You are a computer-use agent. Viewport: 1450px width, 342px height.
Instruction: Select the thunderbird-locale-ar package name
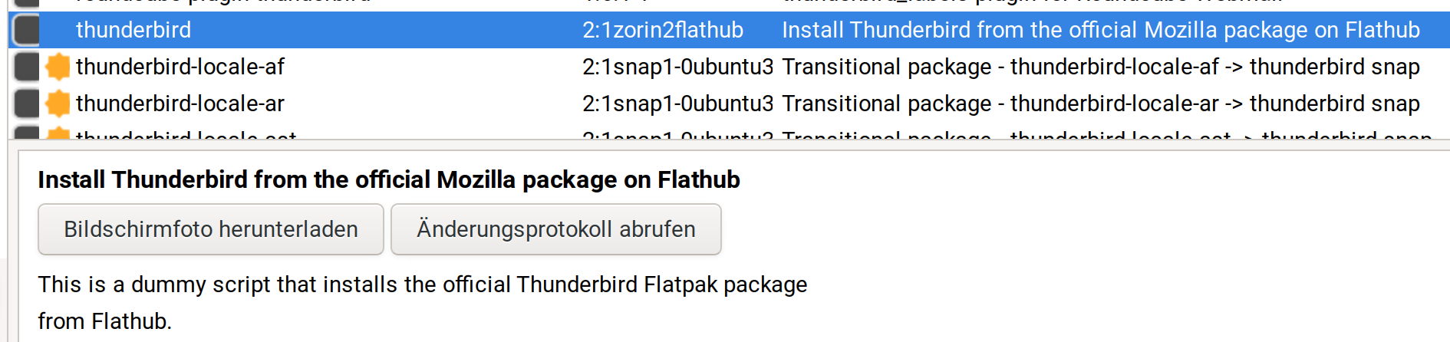click(x=180, y=104)
